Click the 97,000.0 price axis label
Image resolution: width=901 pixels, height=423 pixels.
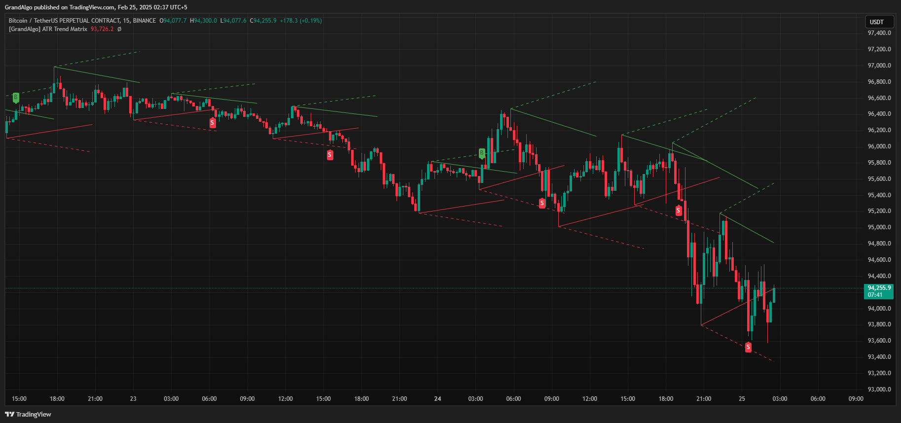(x=879, y=66)
